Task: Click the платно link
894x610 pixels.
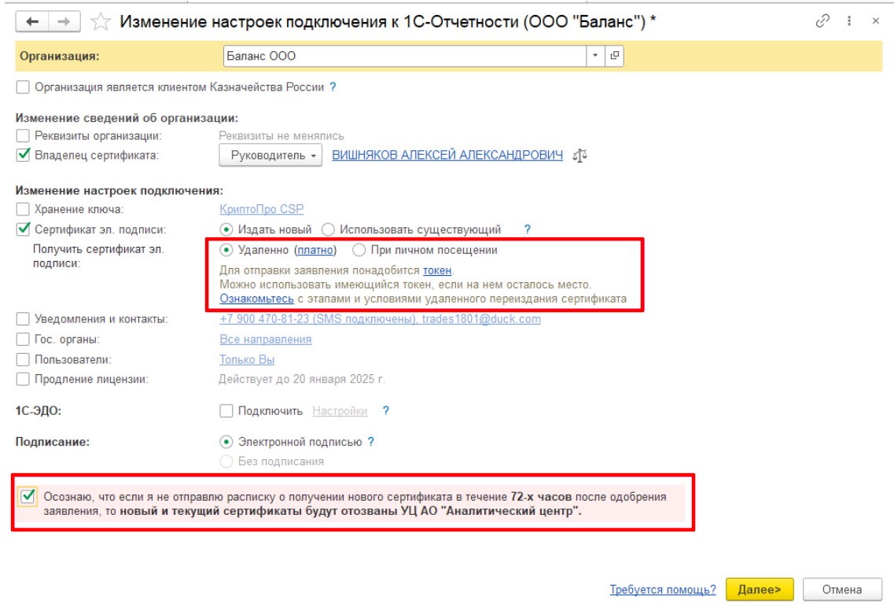Action: coord(315,250)
